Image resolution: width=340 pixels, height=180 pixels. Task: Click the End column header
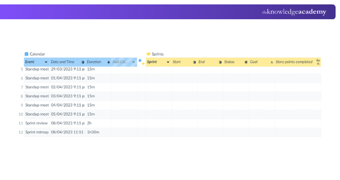point(210,62)
